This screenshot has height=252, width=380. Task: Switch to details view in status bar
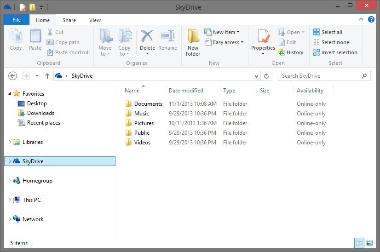point(359,243)
